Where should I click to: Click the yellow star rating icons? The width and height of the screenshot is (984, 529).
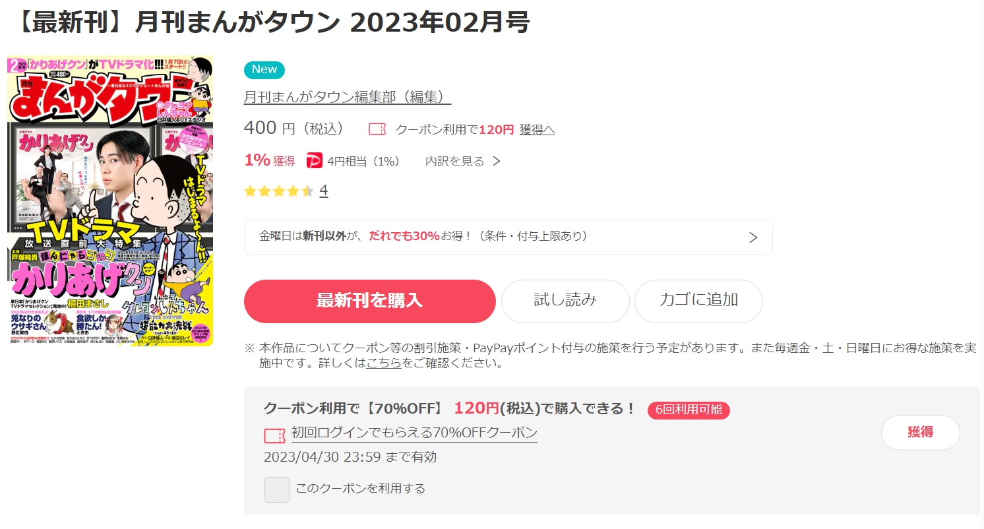coord(278,191)
